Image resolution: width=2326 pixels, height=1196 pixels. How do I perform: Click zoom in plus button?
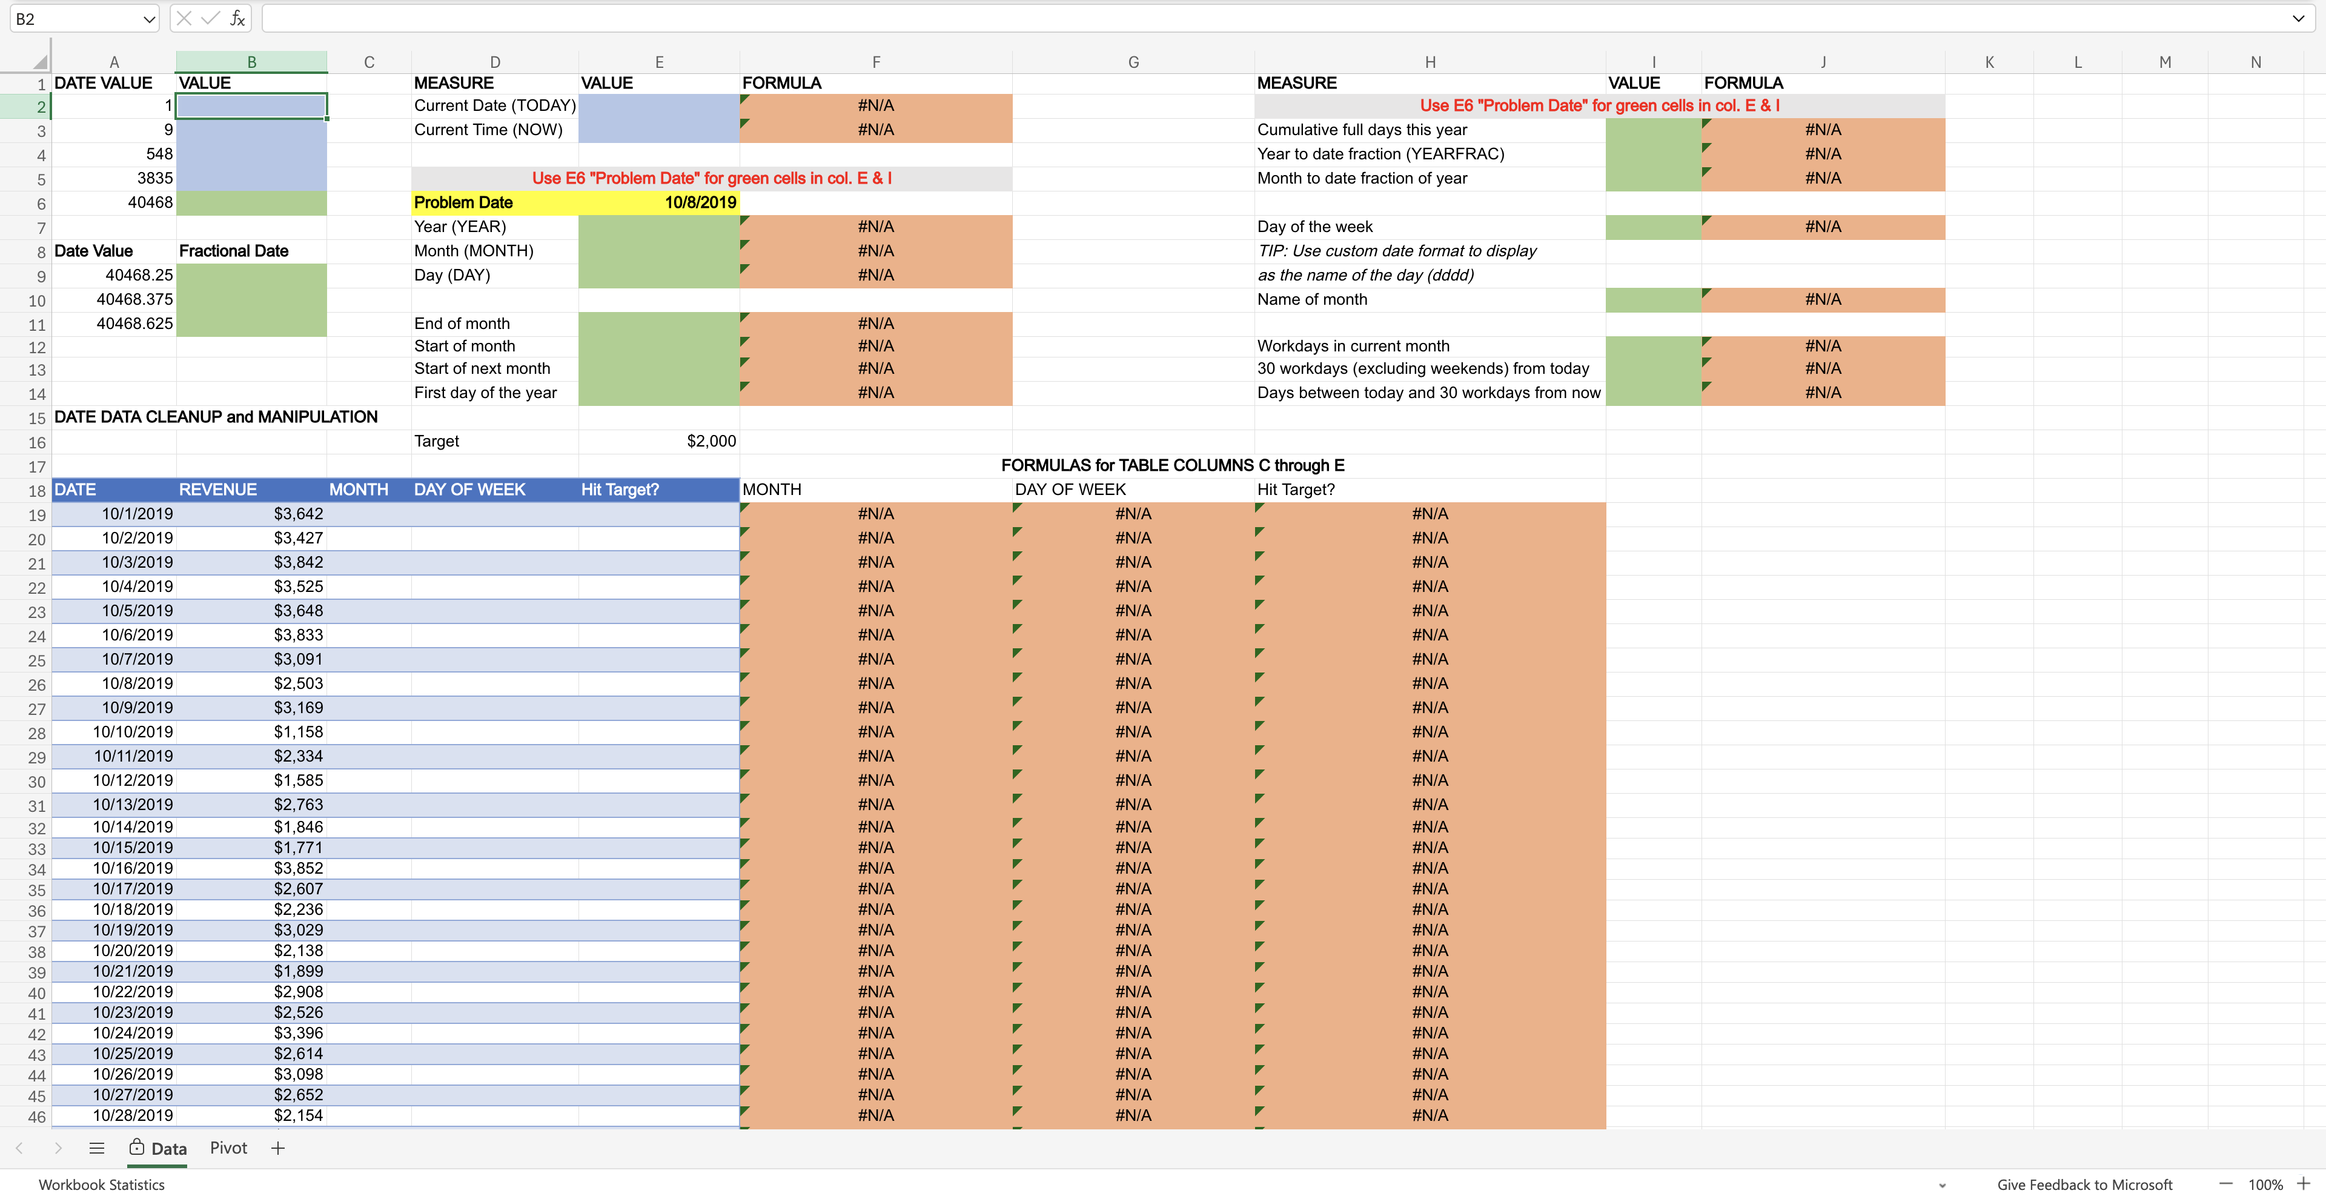[2304, 1183]
